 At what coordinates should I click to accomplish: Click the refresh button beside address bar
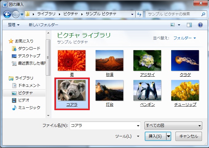pyautogui.click(x=139, y=14)
